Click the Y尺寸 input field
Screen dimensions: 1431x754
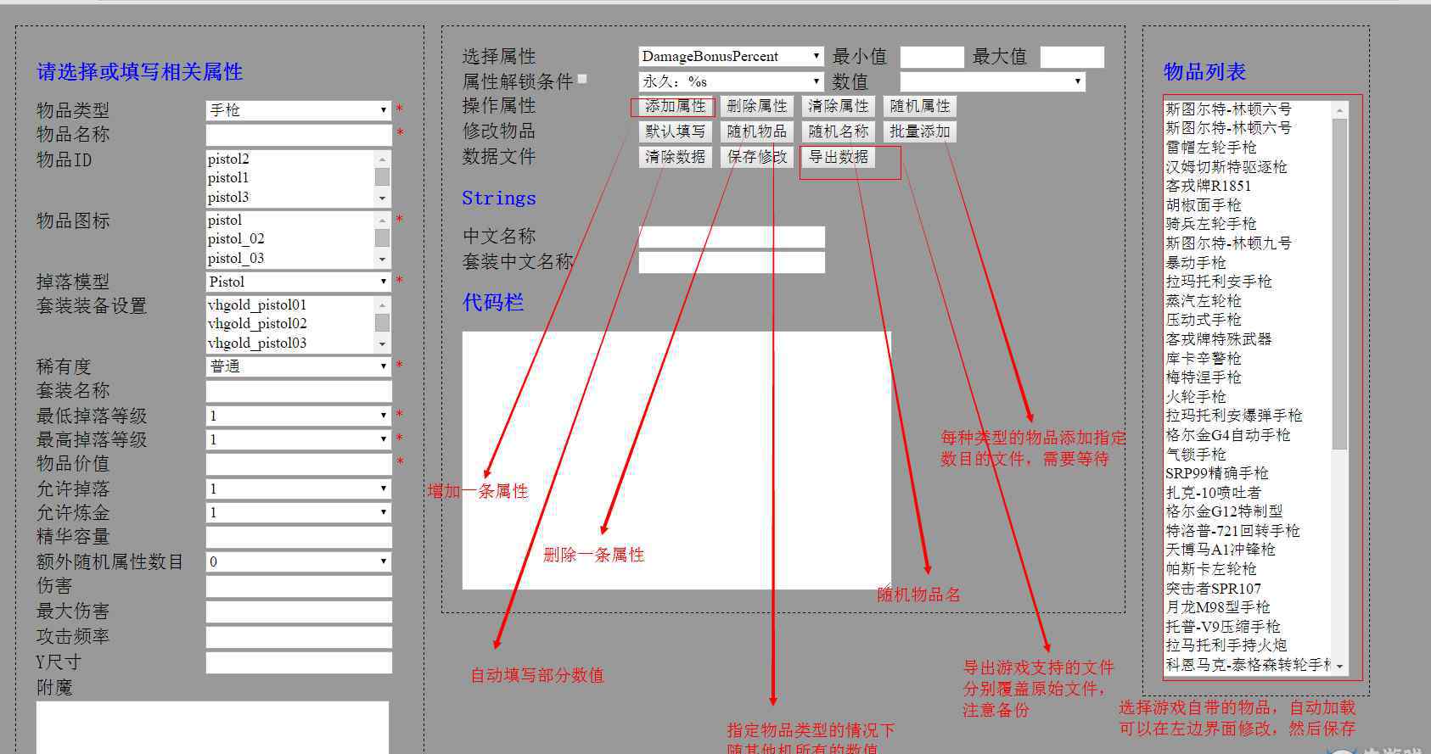point(299,662)
